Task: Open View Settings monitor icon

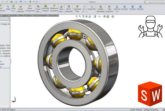Action: pos(113,16)
